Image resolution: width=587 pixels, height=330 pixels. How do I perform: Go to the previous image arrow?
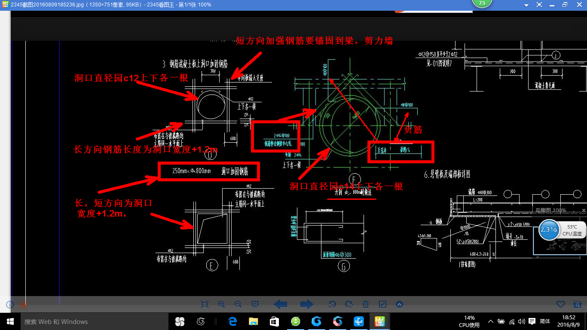click(x=281, y=305)
